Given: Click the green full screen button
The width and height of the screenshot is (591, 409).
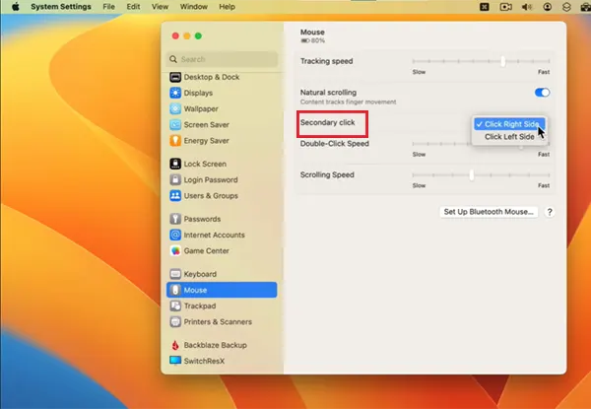Looking at the screenshot, I should click(x=198, y=35).
